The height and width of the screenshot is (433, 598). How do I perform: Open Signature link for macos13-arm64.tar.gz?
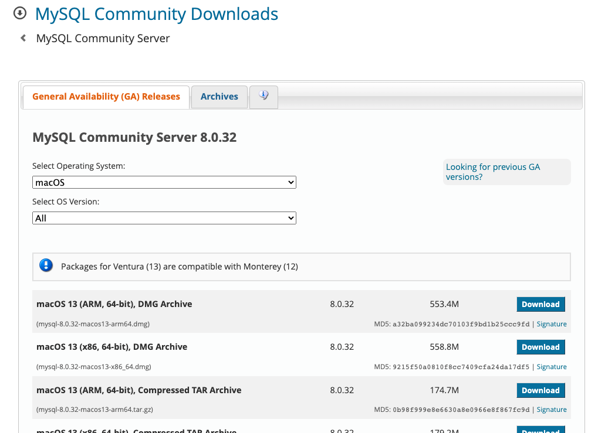(x=552, y=410)
